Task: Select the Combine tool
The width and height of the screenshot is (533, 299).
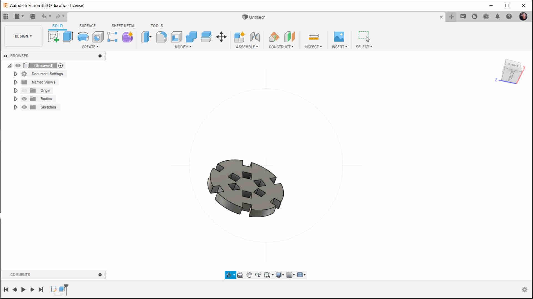Action: [x=191, y=37]
